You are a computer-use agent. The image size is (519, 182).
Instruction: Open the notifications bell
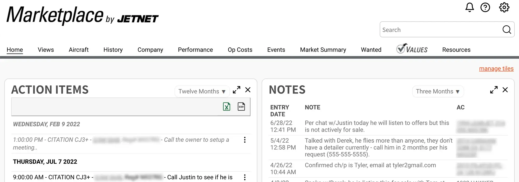(469, 7)
